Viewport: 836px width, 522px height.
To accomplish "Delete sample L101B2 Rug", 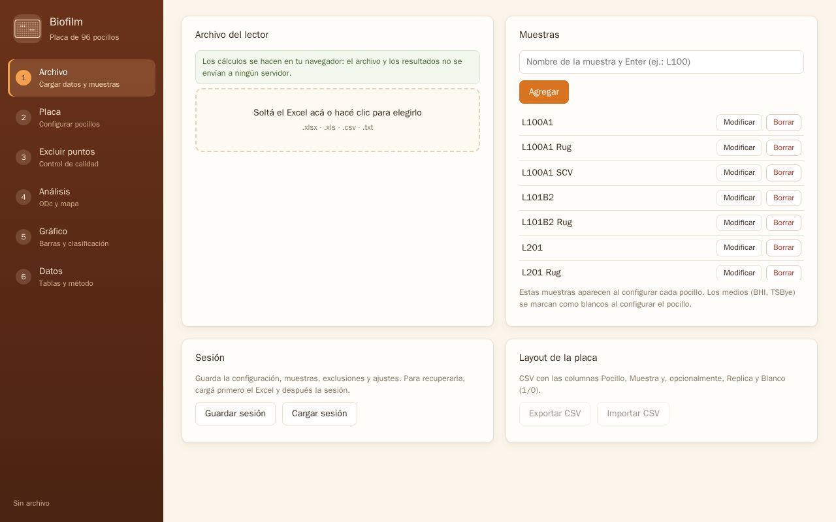I will pos(784,223).
